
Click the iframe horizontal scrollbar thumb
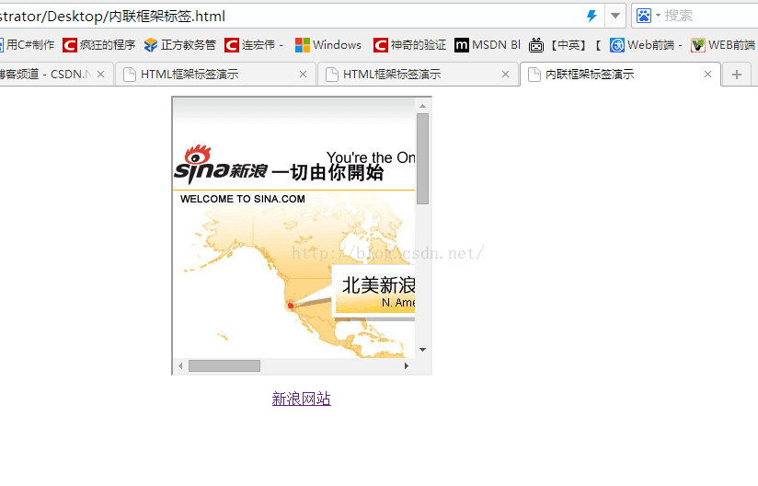point(224,365)
